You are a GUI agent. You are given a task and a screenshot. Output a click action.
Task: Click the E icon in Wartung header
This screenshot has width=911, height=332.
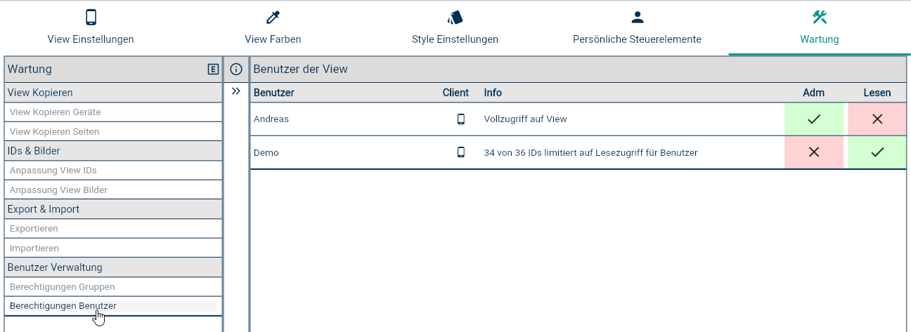click(x=214, y=69)
